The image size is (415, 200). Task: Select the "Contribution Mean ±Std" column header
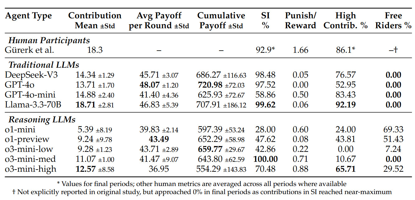click(95, 20)
